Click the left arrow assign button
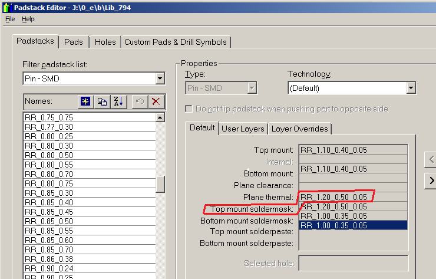This screenshot has height=279, width=436. [431, 159]
